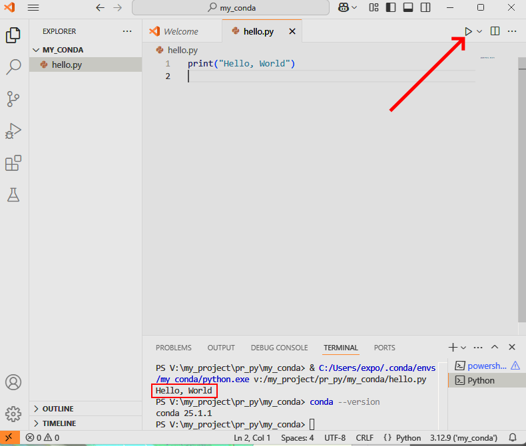This screenshot has width=526, height=446.
Task: Click the UTF-8 encoding status item
Action: pos(335,438)
